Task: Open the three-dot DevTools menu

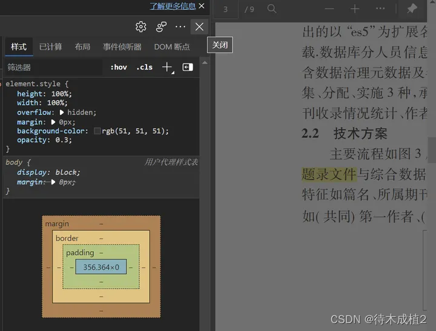Action: coord(180,27)
